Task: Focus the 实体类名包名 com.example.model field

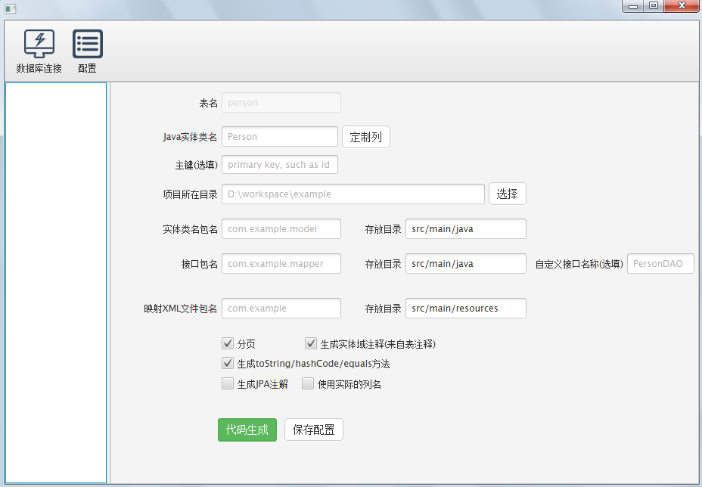Action: pos(281,228)
